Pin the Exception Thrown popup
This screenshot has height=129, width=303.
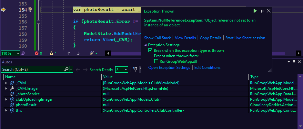pyautogui.click(x=262, y=11)
